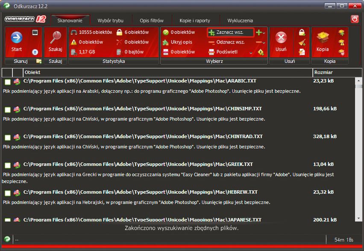This screenshot has height=251, width=364.
Task: Click the large Kopia box icon
Action: point(323,38)
